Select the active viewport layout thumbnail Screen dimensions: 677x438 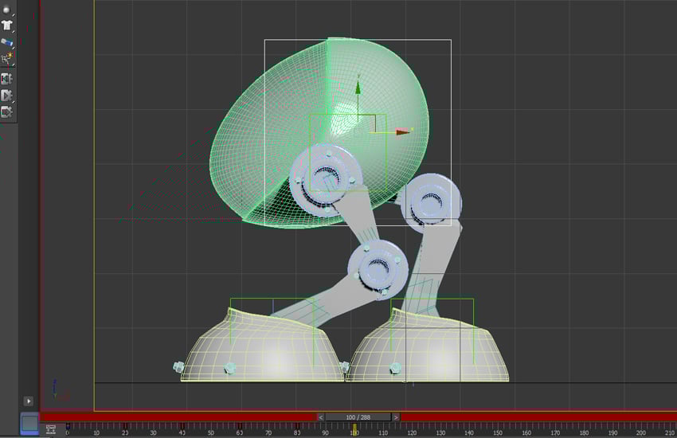coord(29,424)
